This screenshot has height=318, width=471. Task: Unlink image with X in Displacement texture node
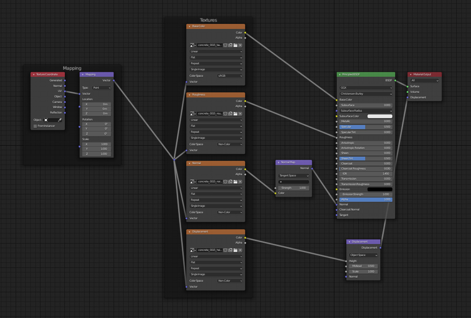point(240,250)
